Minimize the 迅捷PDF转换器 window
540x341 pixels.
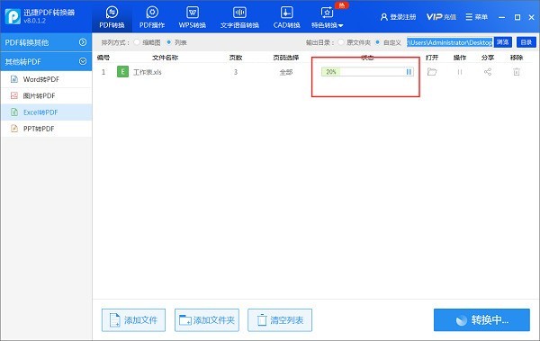coord(502,17)
